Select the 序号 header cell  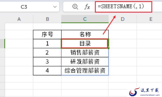47,35
